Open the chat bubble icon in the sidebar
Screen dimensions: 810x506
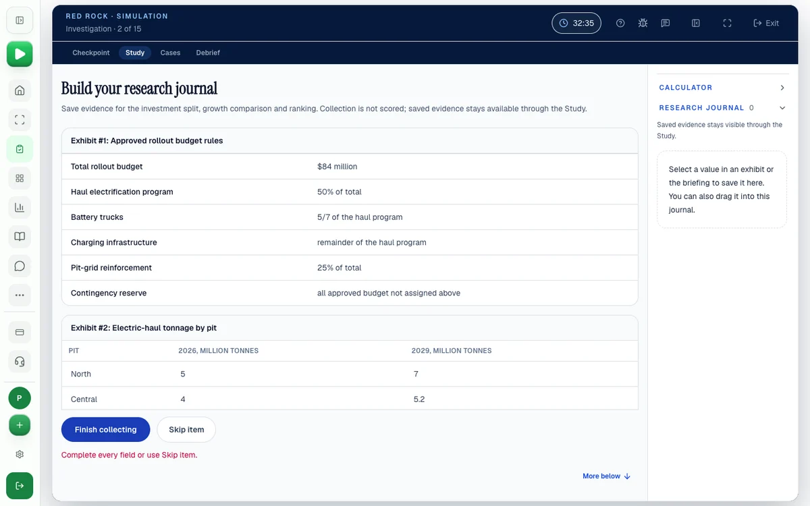tap(20, 266)
